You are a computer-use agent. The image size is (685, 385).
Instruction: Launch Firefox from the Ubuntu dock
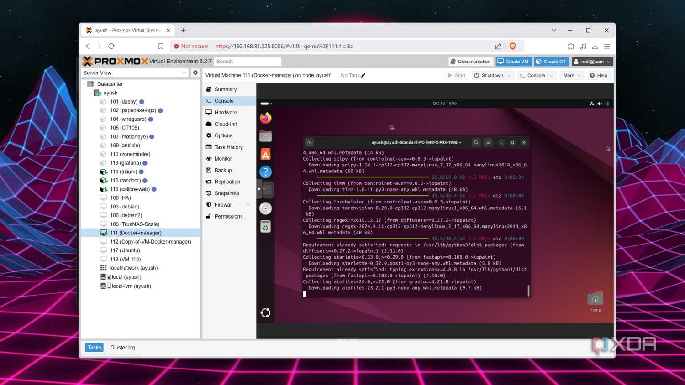(265, 118)
